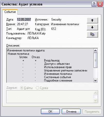The width and height of the screenshot is (104, 117).
Task: Click the line Изменение политики аудита:
Action: (x=26, y=50)
